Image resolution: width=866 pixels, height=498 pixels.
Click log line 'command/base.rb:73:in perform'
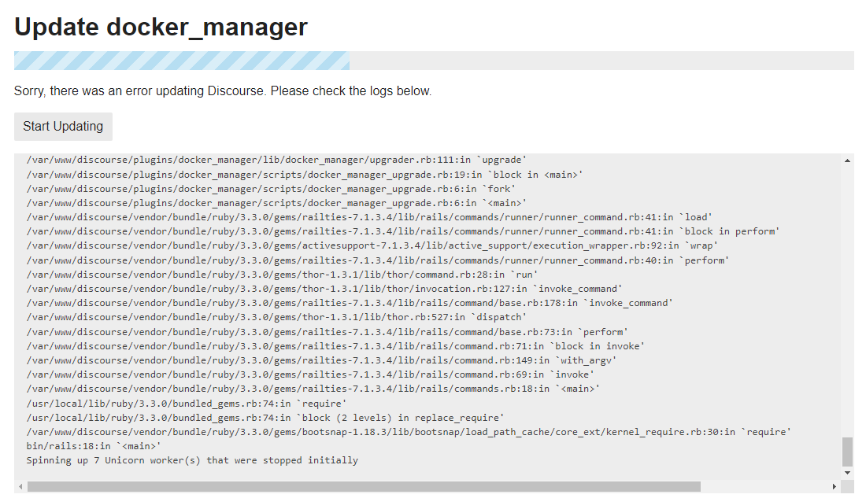[328, 332]
